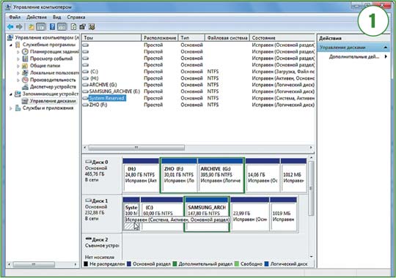Click the Просмотр событий icon
Image resolution: width=396 pixels, height=278 pixels.
tap(25, 59)
